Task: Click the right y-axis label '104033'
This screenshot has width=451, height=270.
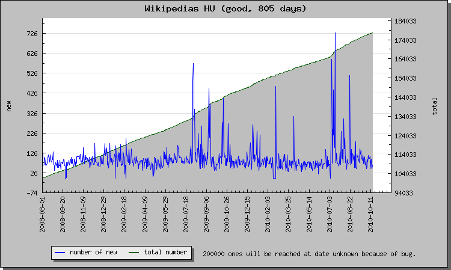Action: pyautogui.click(x=405, y=174)
